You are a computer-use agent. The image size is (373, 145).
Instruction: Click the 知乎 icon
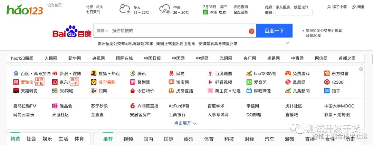(x=327, y=91)
